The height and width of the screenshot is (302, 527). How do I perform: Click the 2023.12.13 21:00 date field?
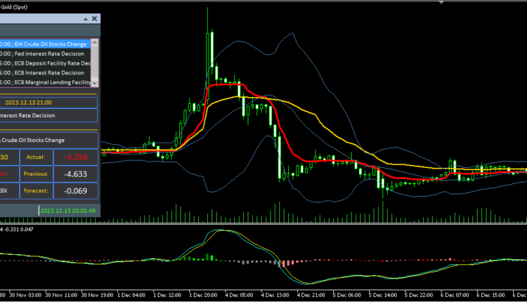click(x=49, y=102)
